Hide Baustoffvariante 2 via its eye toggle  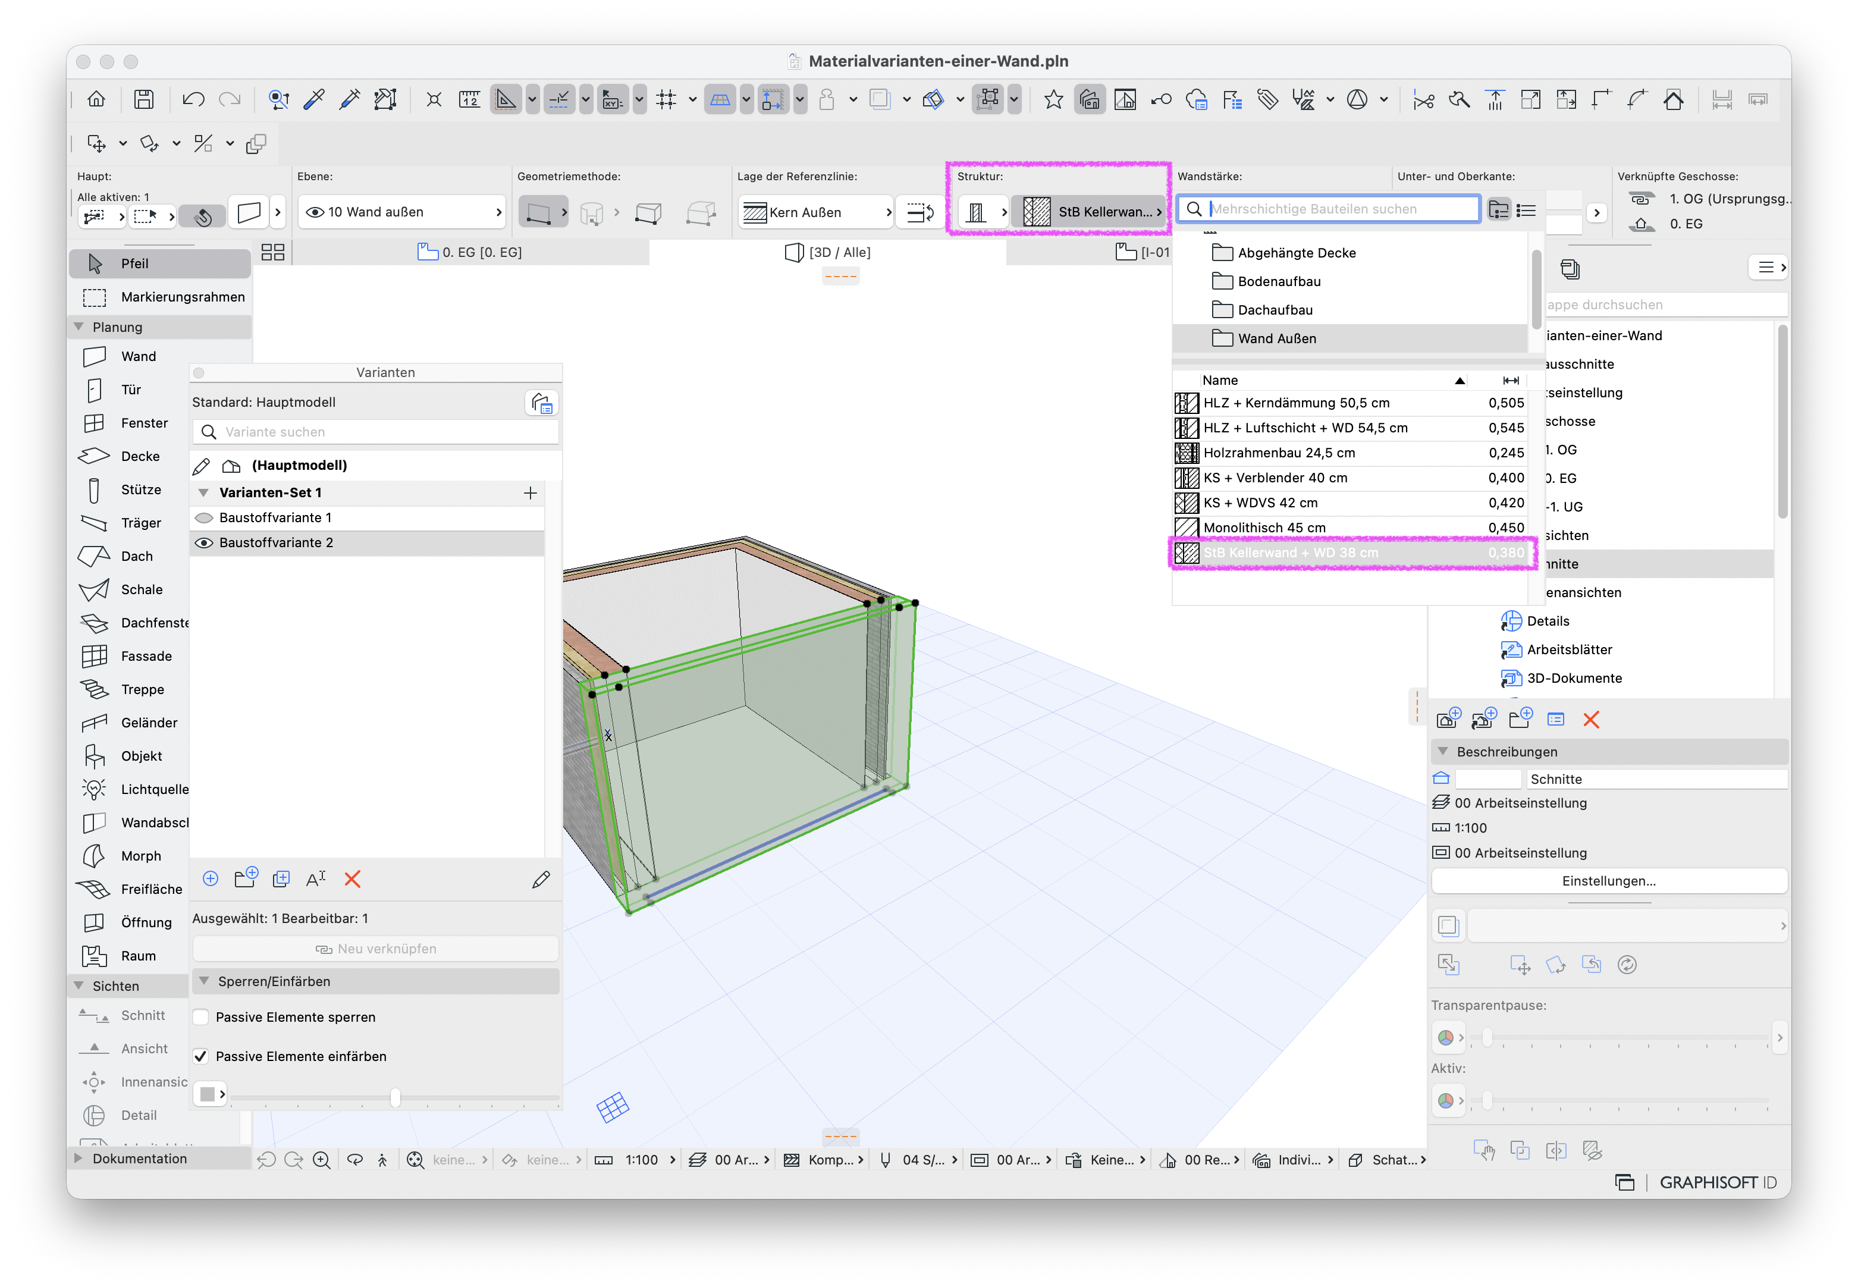tap(204, 543)
